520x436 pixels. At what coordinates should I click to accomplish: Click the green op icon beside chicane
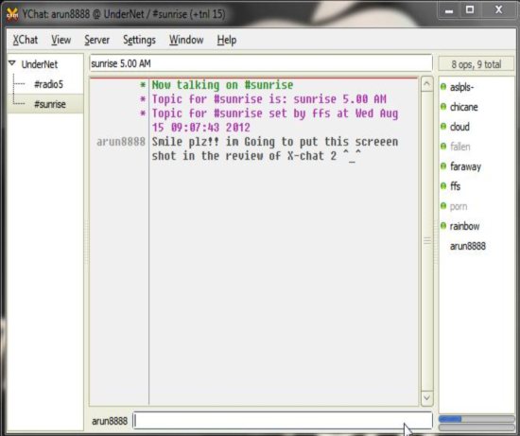click(x=443, y=107)
